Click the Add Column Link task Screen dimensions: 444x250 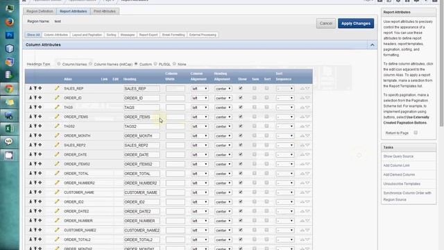(396, 165)
